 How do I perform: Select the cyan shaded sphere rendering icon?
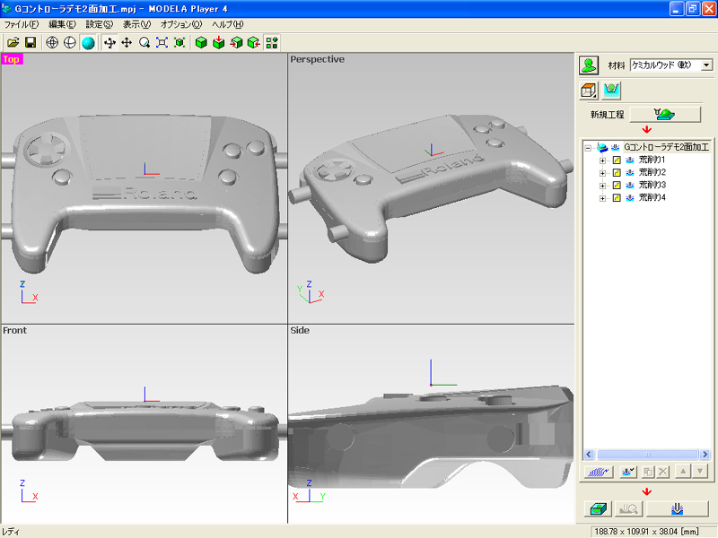tap(88, 42)
